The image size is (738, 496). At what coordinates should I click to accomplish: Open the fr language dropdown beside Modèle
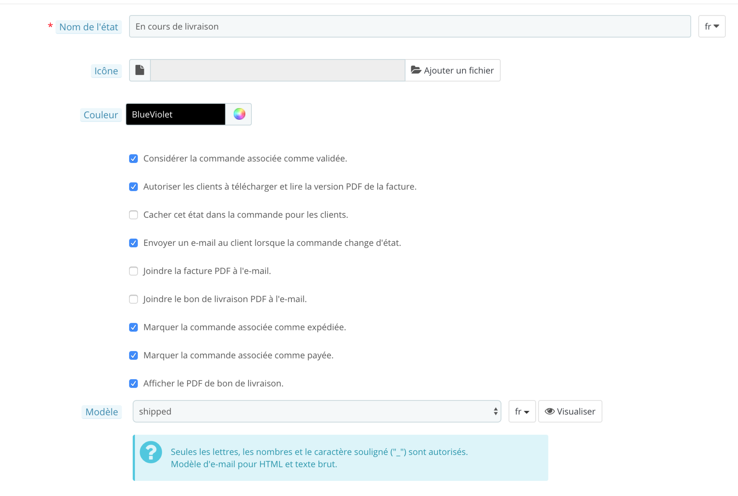tap(522, 411)
